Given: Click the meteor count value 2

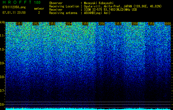Looking at the screenshot, I should click(x=39, y=13).
